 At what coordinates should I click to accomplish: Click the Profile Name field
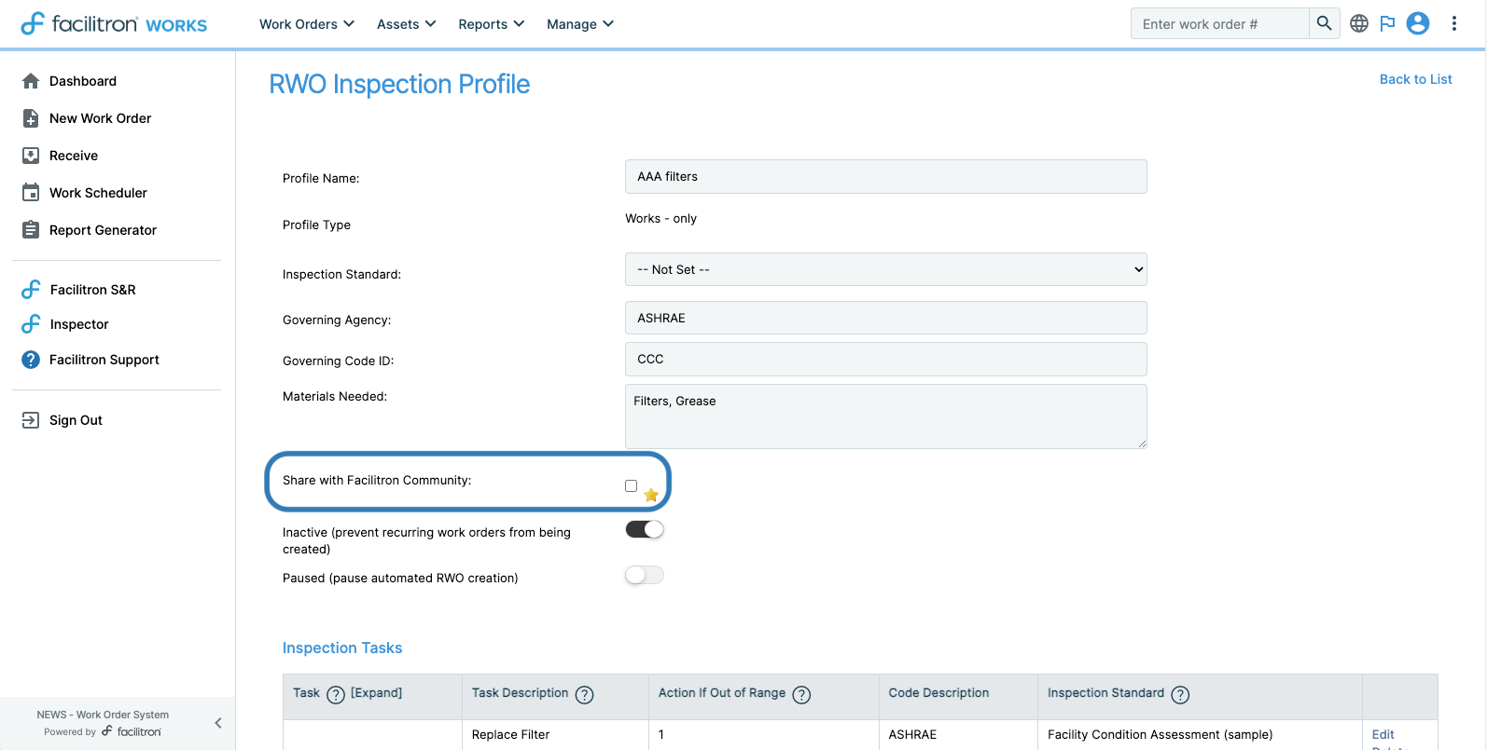click(x=886, y=176)
